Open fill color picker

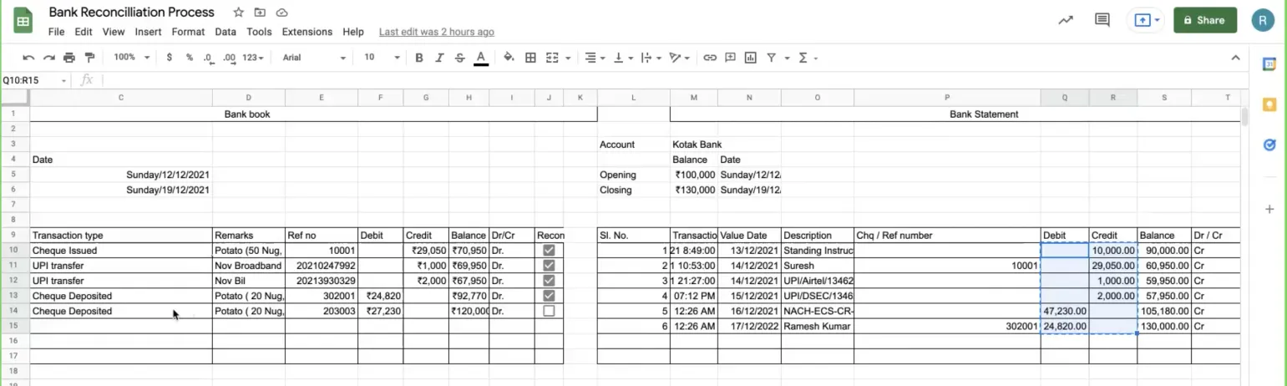pyautogui.click(x=509, y=58)
